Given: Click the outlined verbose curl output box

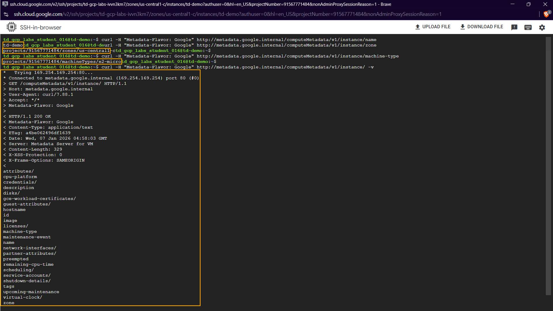Looking at the screenshot, I should pos(101,188).
